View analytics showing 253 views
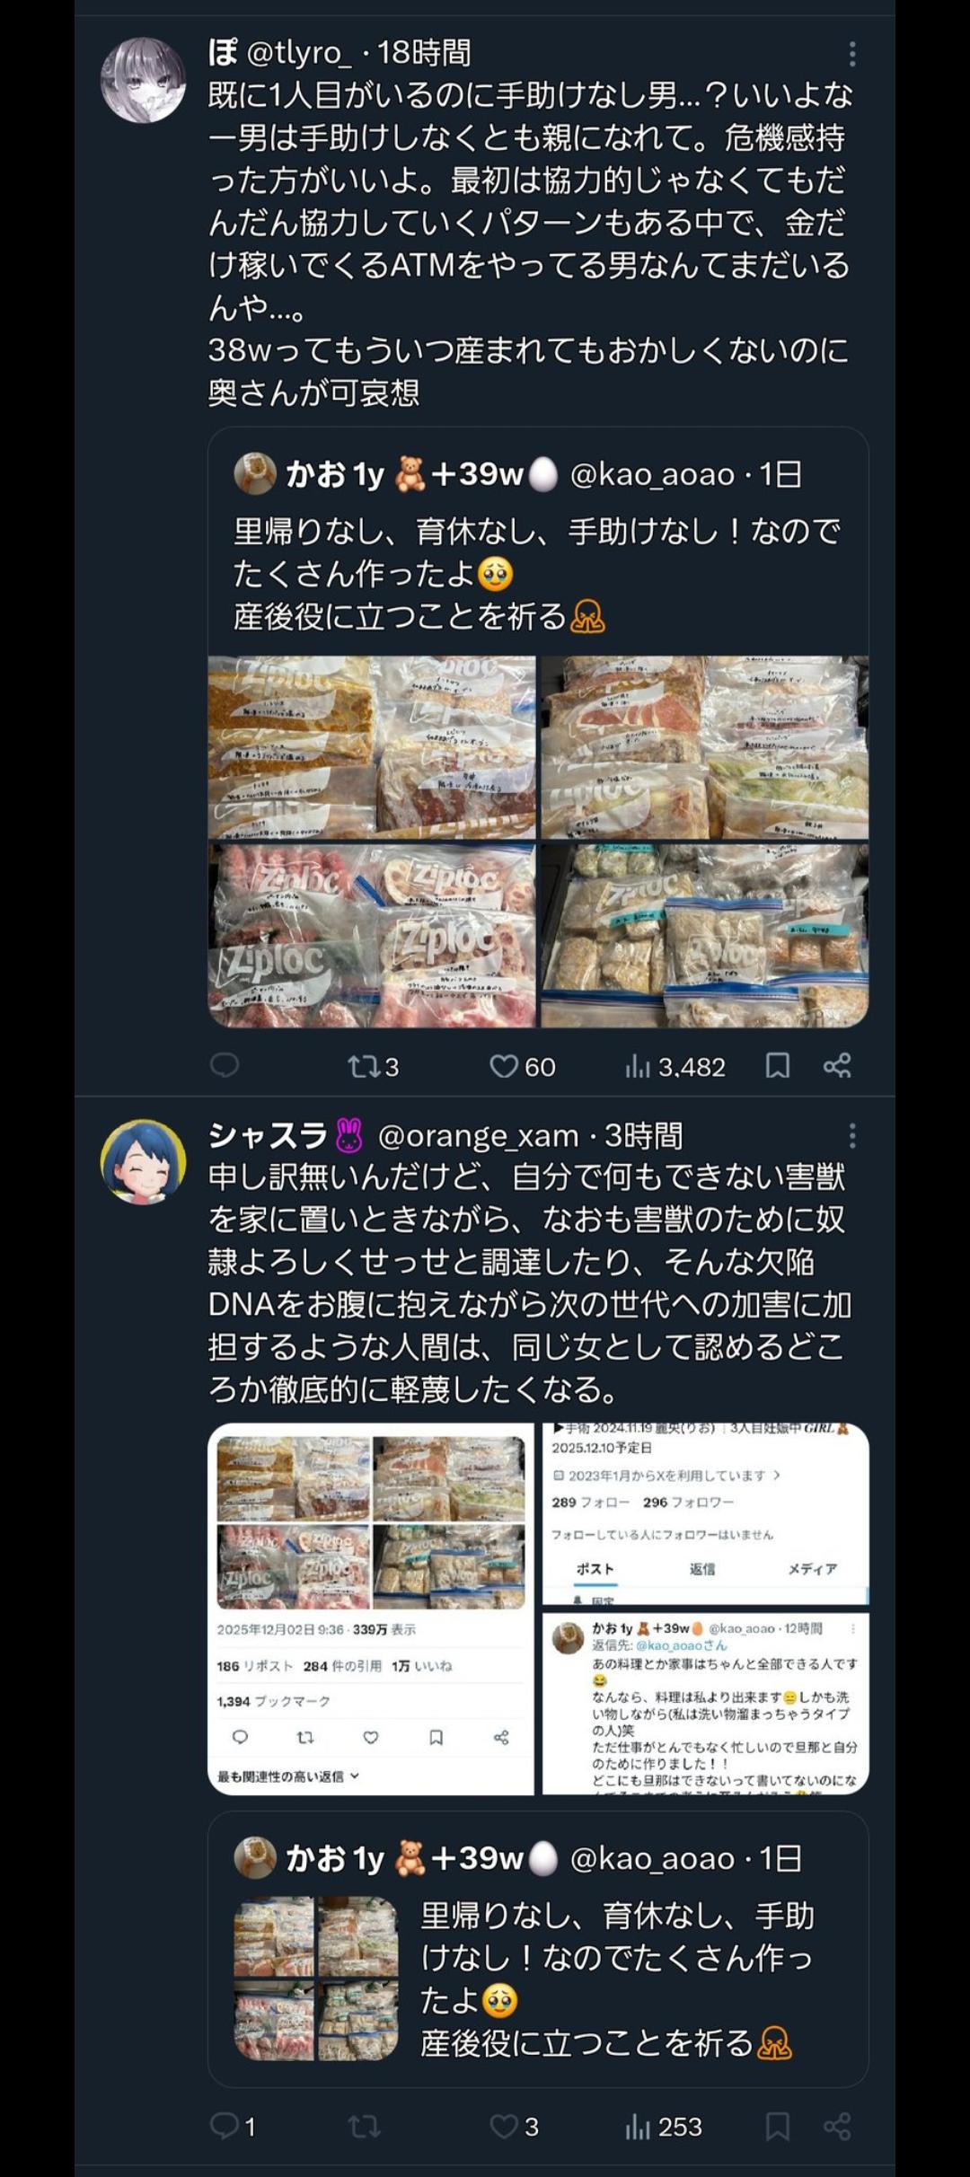This screenshot has height=2177, width=970. pos(663,2126)
